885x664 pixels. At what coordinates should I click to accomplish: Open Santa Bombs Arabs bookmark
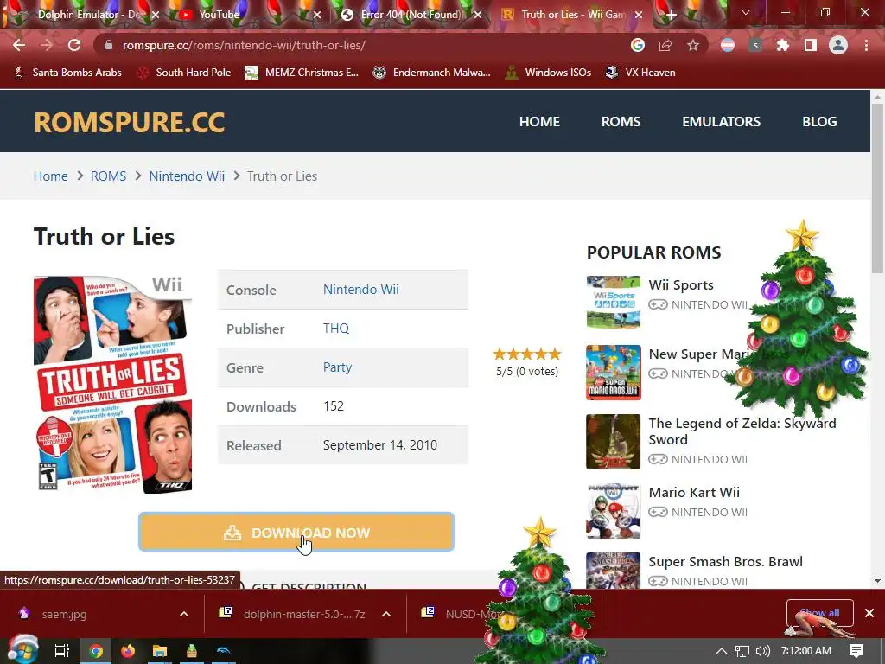point(67,73)
